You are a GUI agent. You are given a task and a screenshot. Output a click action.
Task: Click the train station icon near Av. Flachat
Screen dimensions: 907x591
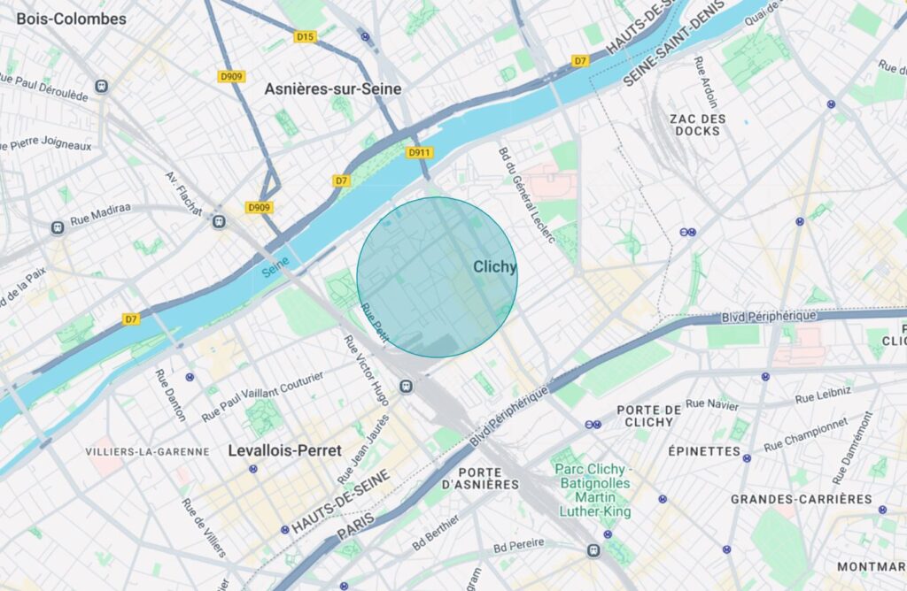pos(219,221)
